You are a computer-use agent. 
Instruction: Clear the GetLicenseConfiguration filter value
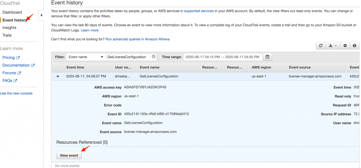click(x=153, y=57)
